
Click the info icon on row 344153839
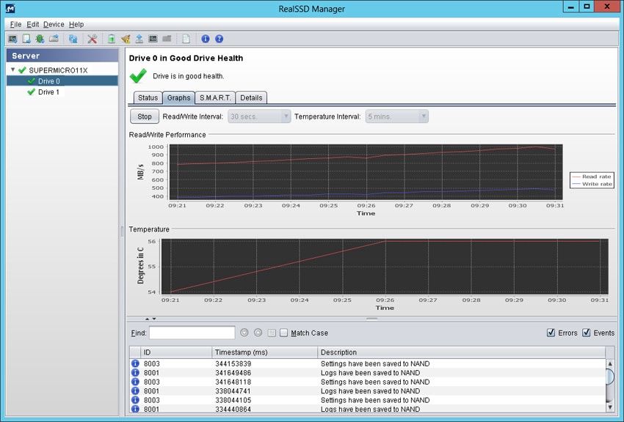[x=135, y=363]
